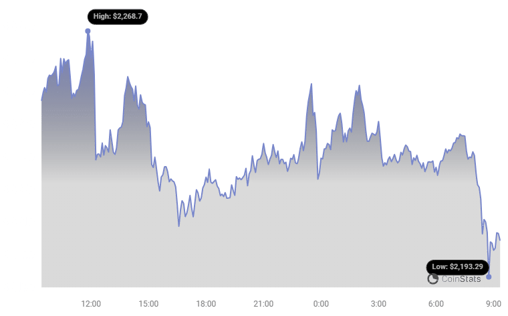Click the 9:00 time axis label
This screenshot has height=316, width=508.
click(494, 303)
